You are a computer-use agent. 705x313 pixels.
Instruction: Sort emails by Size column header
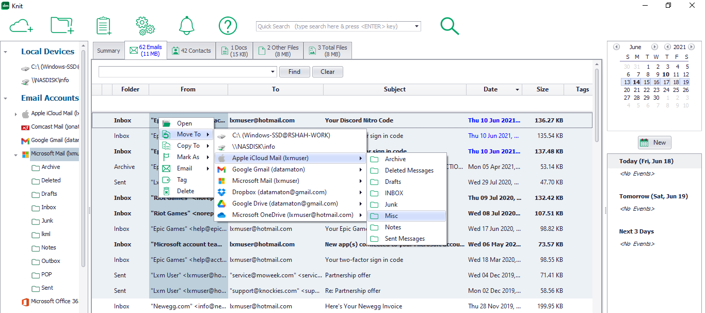tap(542, 89)
